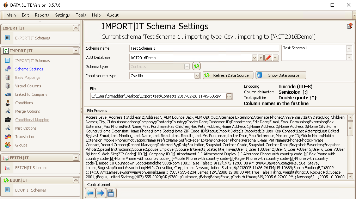Collapse the BOOK|IT panel
The width and height of the screenshot is (356, 199).
(x=76, y=180)
